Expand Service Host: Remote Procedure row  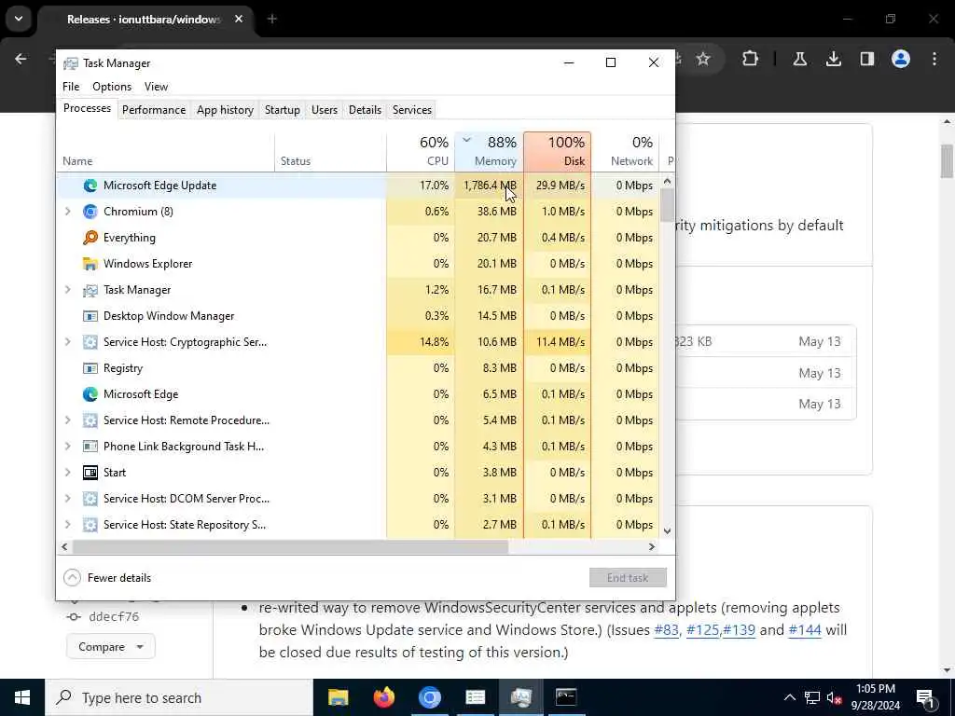67,420
